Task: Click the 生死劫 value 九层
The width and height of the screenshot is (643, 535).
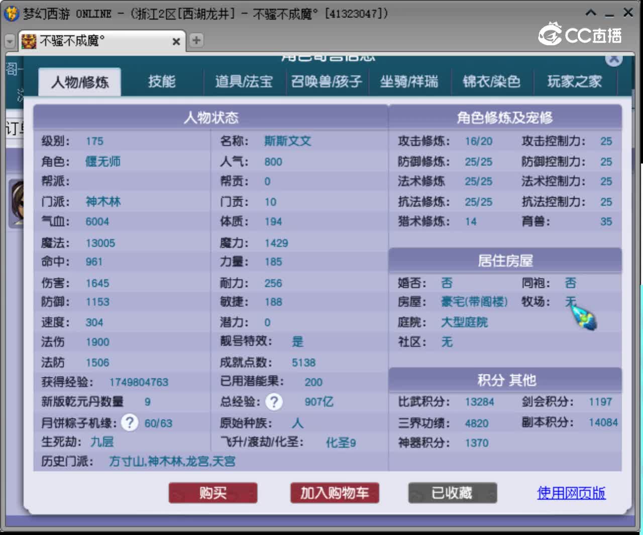Action: pos(102,442)
